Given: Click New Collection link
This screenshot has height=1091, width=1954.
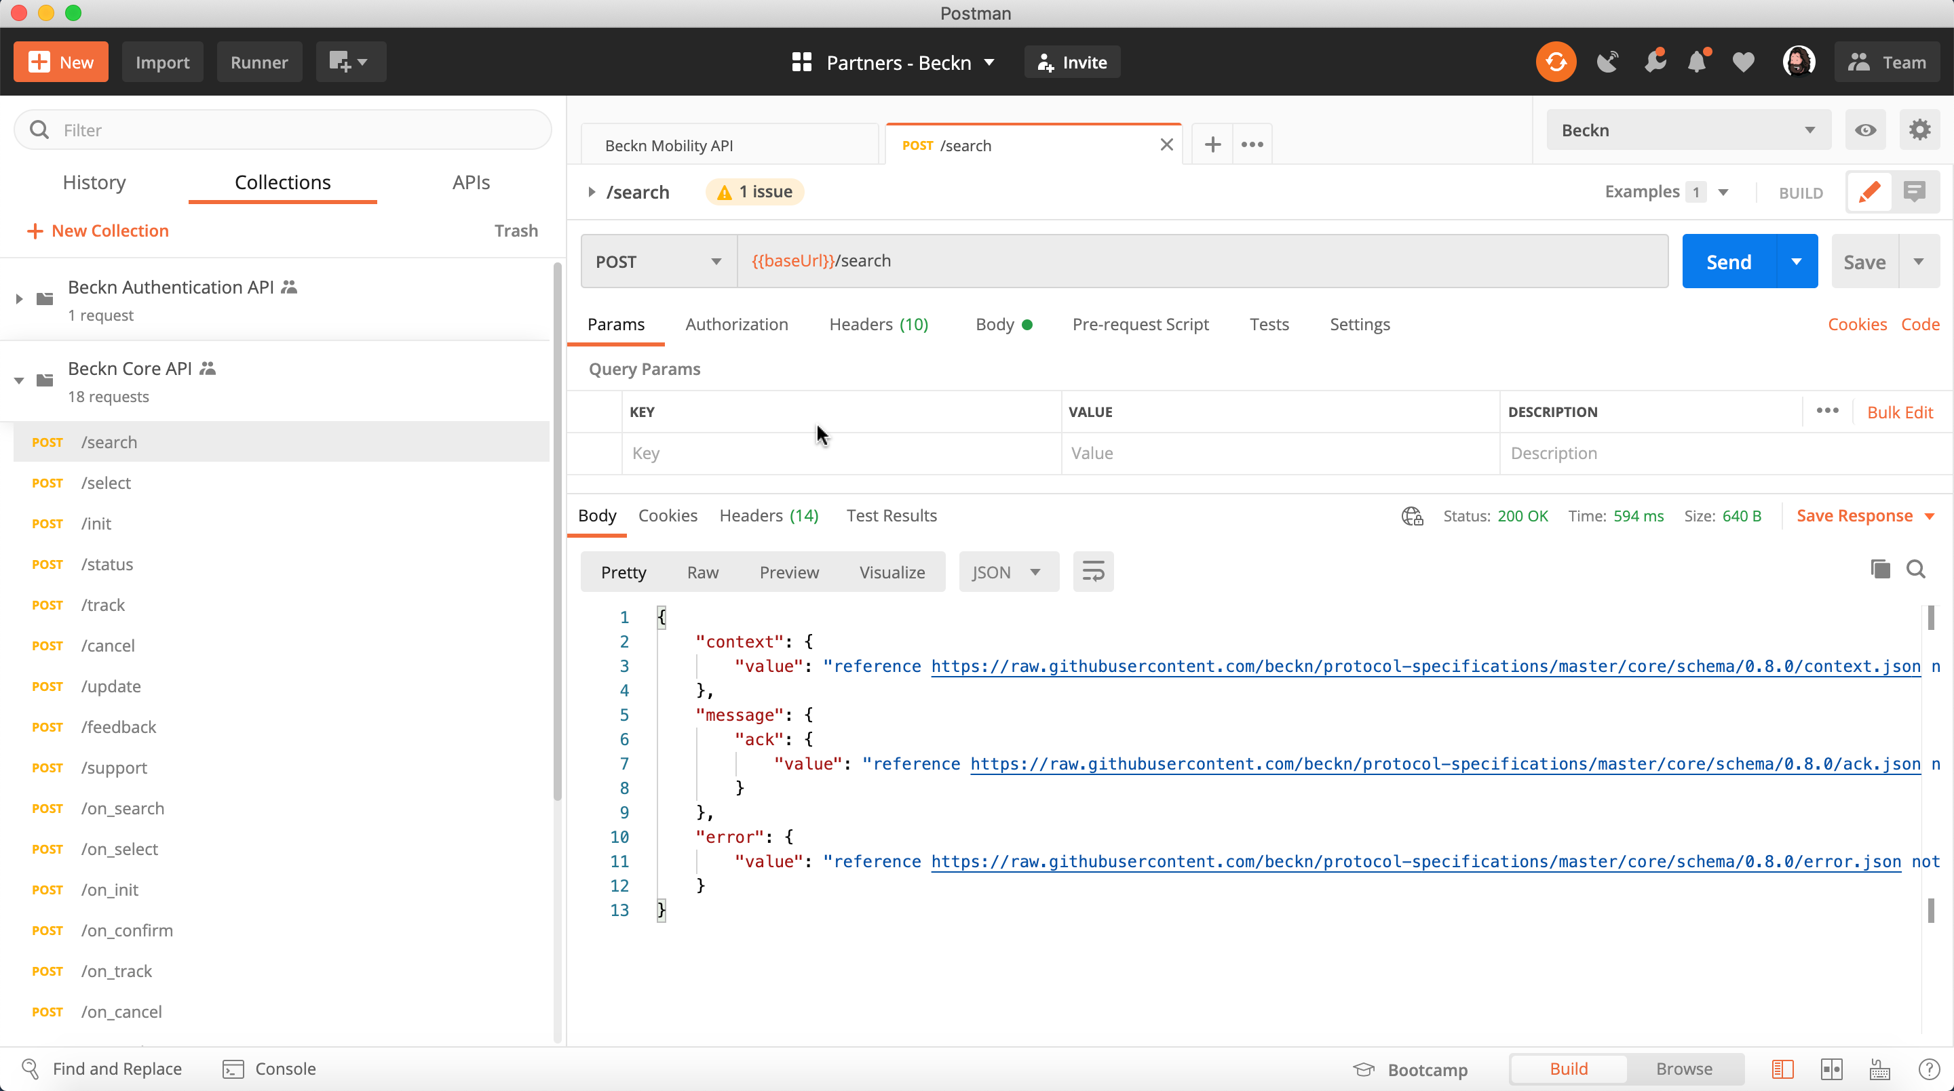Looking at the screenshot, I should click(x=98, y=231).
